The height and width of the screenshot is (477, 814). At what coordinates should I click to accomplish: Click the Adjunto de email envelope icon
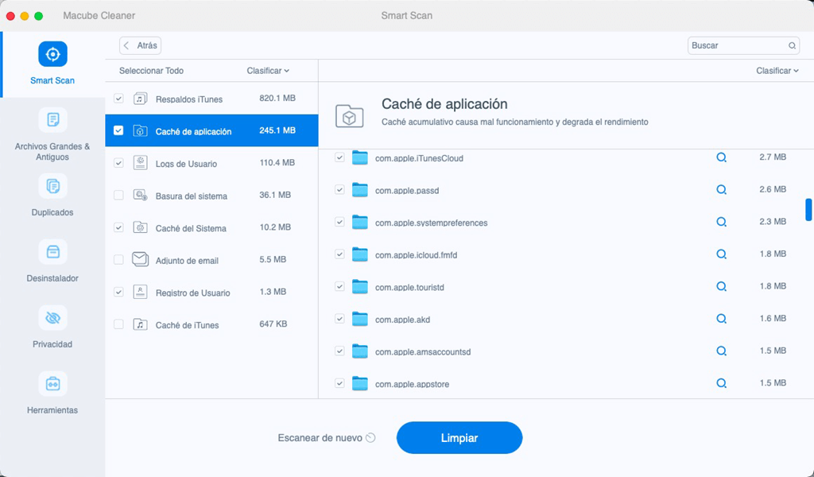pos(140,259)
